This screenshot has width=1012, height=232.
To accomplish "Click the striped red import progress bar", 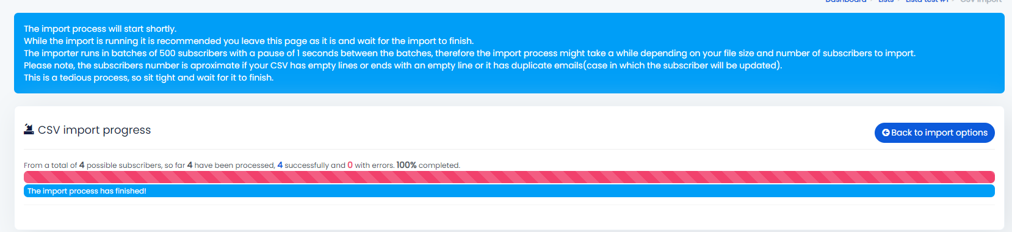I will tap(509, 177).
